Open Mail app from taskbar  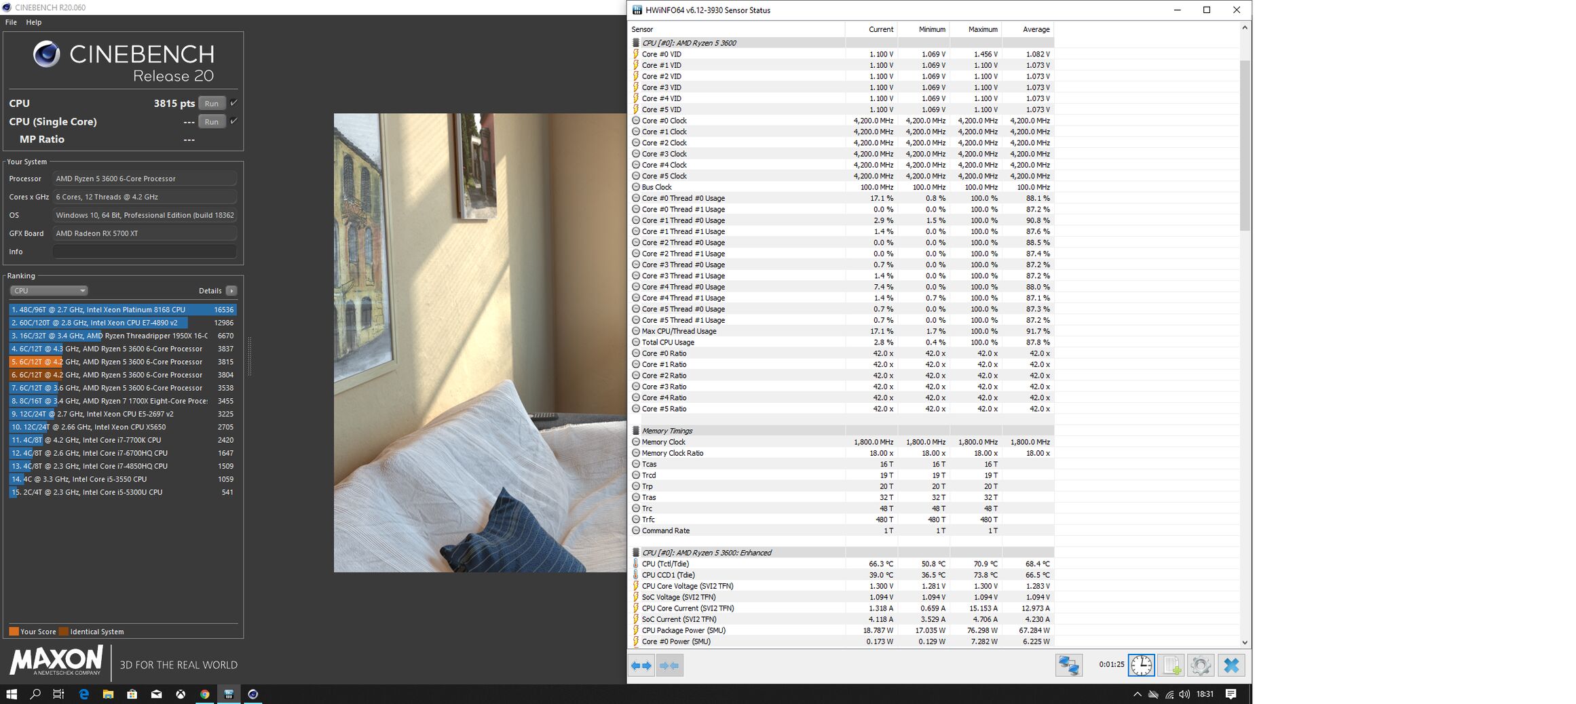click(x=156, y=694)
